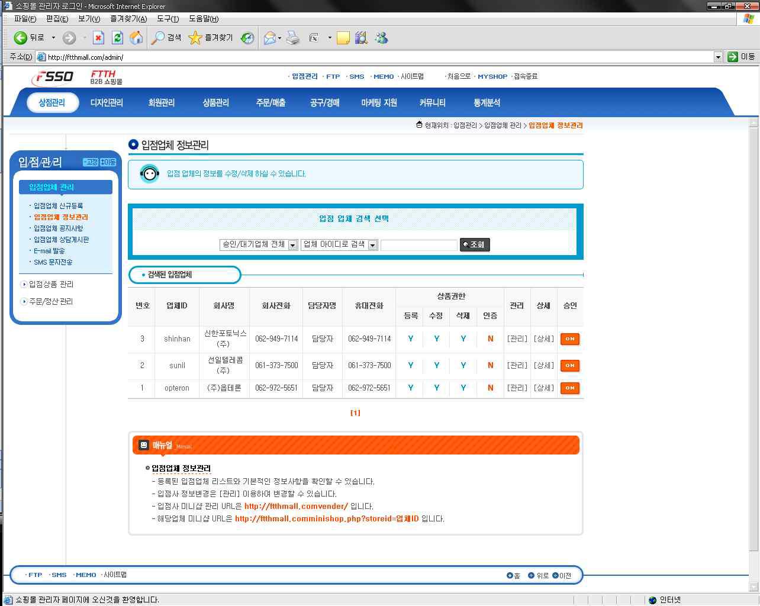Click the Search (검색) magnifier icon
760x606 pixels.
pyautogui.click(x=158, y=38)
